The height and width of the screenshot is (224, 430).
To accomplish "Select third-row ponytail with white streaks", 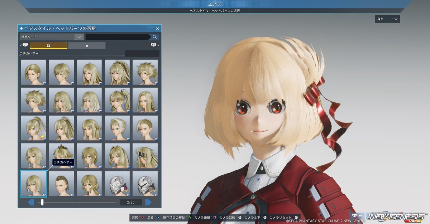I will [x=61, y=128].
